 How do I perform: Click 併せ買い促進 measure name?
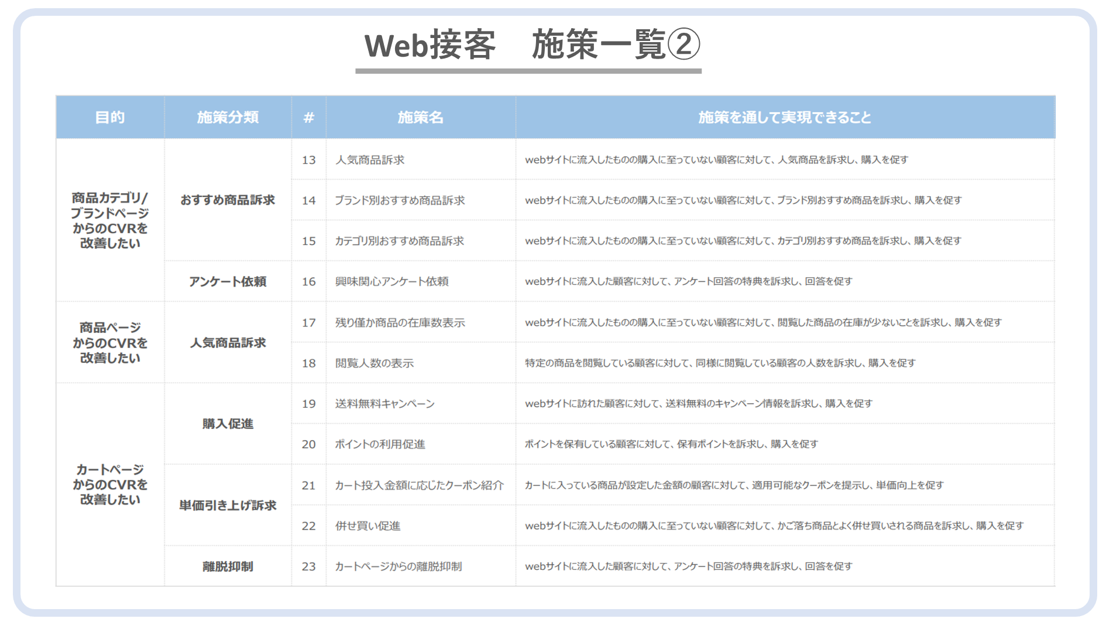coord(367,526)
